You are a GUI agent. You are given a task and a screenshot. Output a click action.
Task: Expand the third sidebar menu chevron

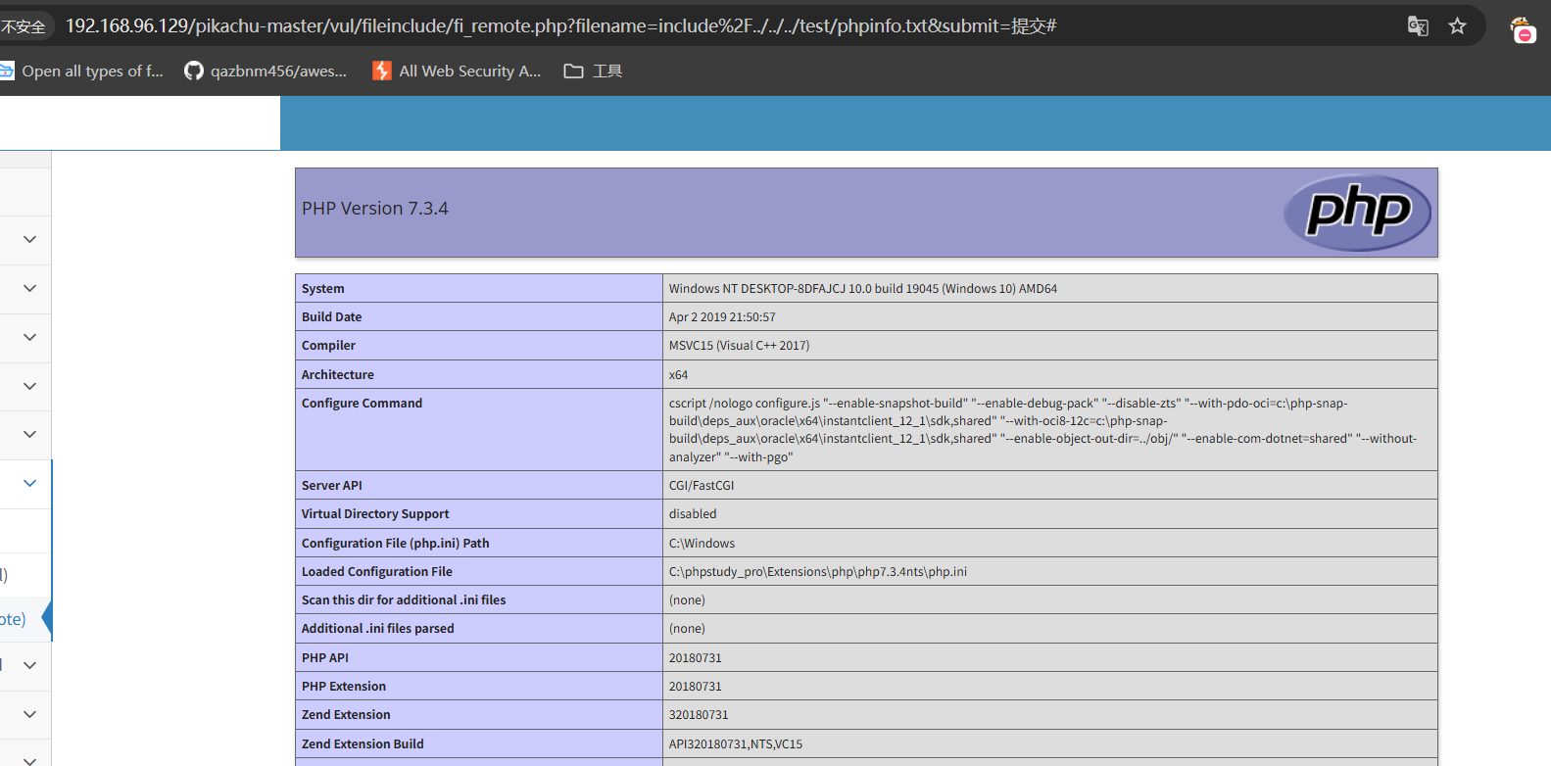[29, 337]
